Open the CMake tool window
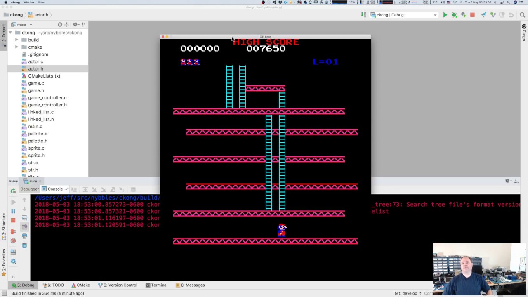Screen dimensions: 528x297 [81, 285]
